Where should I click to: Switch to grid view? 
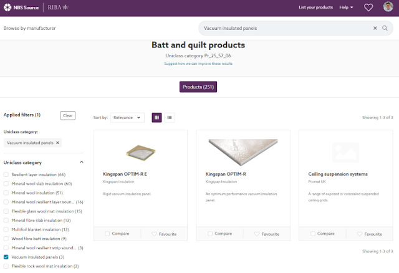pyautogui.click(x=156, y=118)
